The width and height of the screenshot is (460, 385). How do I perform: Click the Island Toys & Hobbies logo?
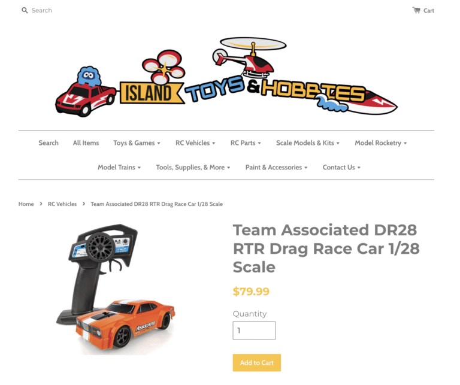(x=226, y=77)
